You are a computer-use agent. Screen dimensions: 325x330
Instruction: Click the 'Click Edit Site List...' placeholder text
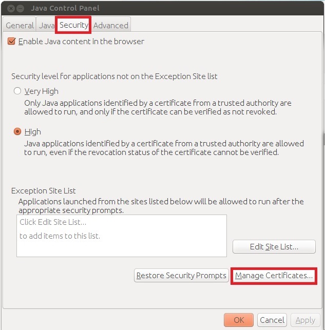tap(53, 222)
